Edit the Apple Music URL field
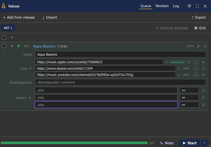Viewport: 211px width, 147px height. [x=99, y=62]
